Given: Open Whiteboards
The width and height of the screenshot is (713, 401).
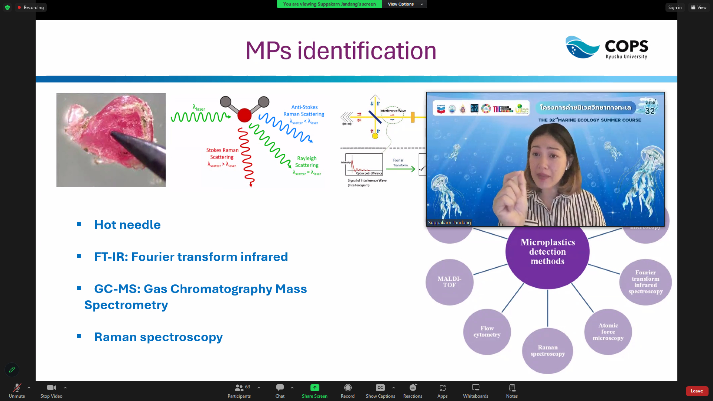Looking at the screenshot, I should [x=475, y=391].
